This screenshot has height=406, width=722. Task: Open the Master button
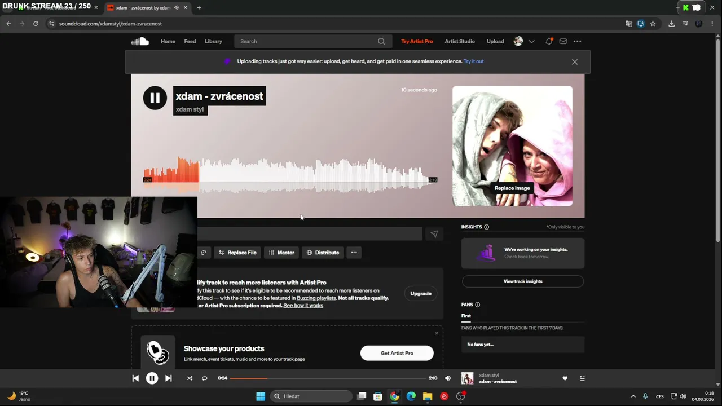pyautogui.click(x=281, y=253)
